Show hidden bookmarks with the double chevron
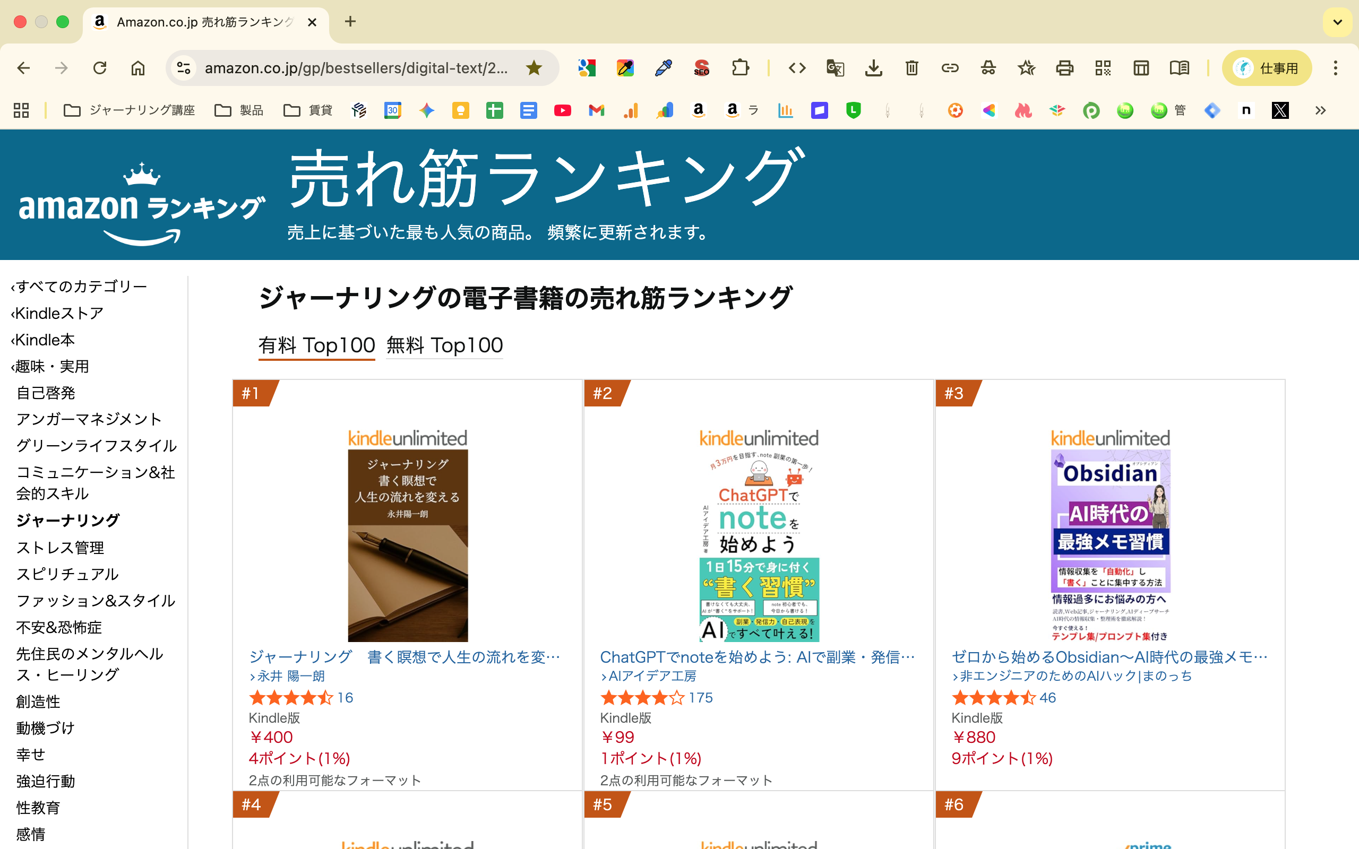Image resolution: width=1359 pixels, height=849 pixels. [1320, 110]
